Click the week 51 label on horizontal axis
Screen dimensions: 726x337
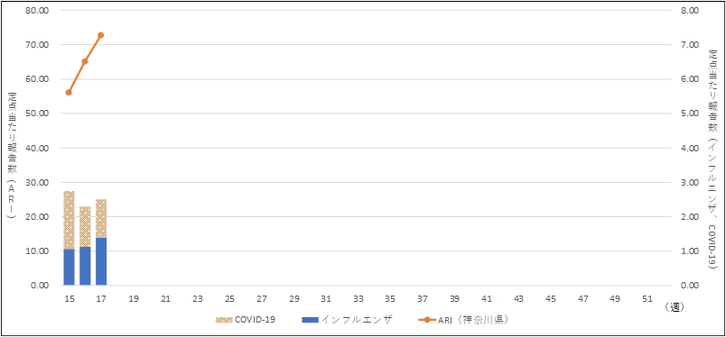(647, 299)
